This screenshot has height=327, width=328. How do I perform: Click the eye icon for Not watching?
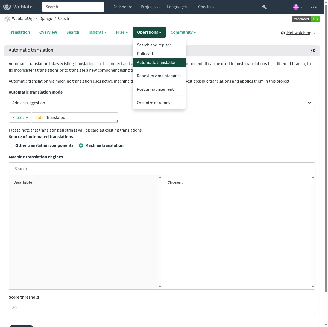(283, 33)
